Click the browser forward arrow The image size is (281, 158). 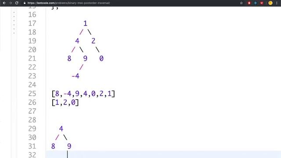pos(11,3)
